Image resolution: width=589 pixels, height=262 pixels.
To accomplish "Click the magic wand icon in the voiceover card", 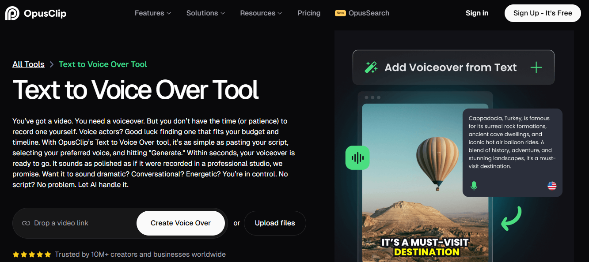I will [371, 67].
